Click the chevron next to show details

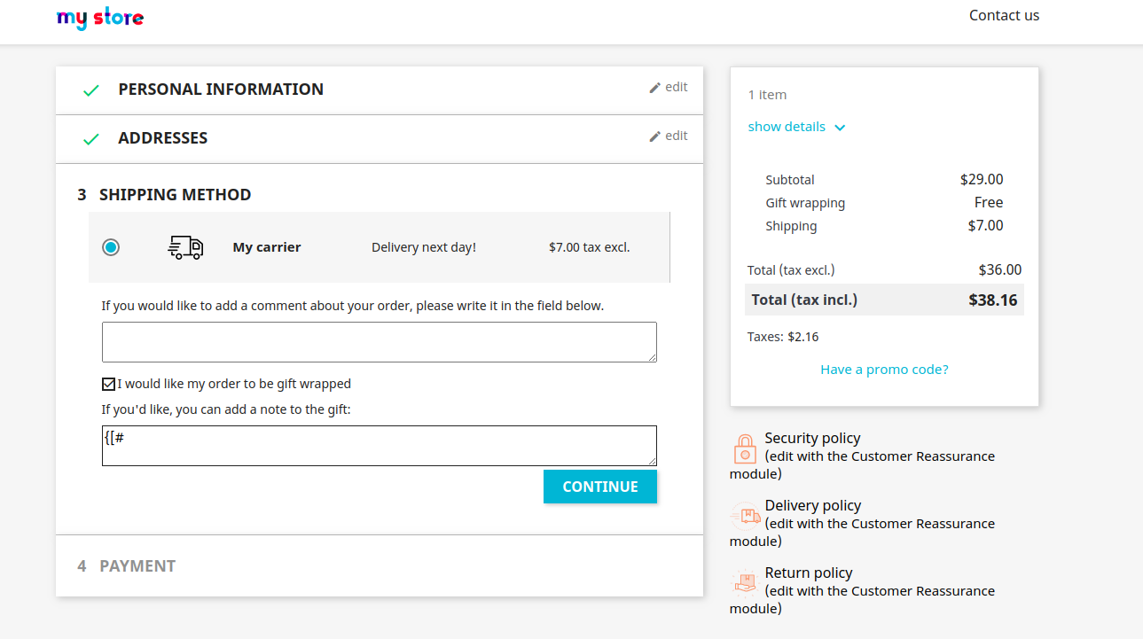point(840,128)
